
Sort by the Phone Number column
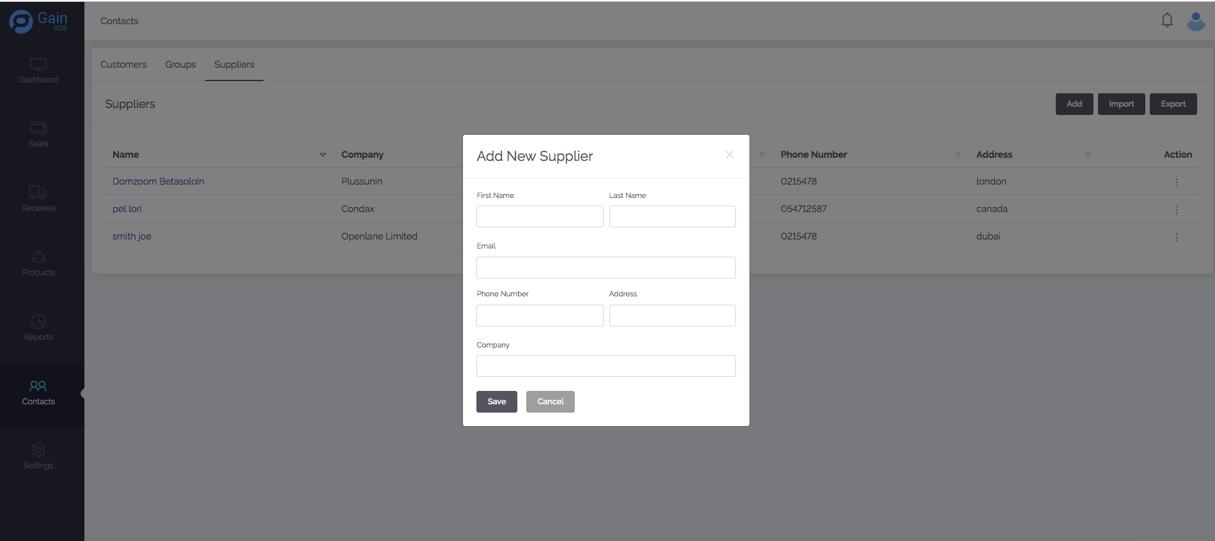click(x=957, y=155)
